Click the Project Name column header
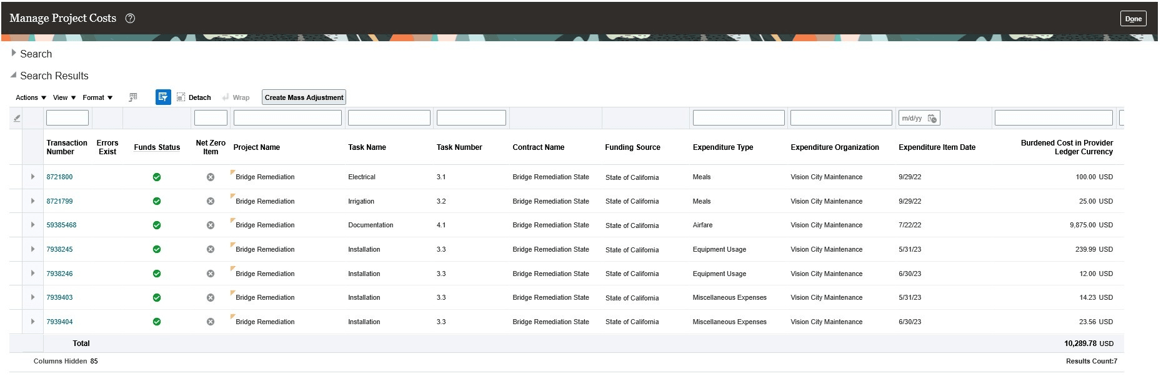The height and width of the screenshot is (376, 1161). pos(256,147)
